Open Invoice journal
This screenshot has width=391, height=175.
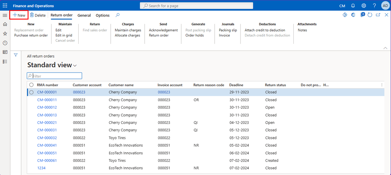pyautogui.click(x=225, y=35)
